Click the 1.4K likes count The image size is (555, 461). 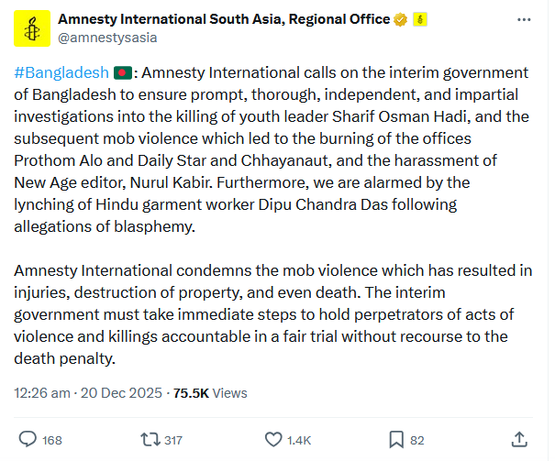coord(298,440)
